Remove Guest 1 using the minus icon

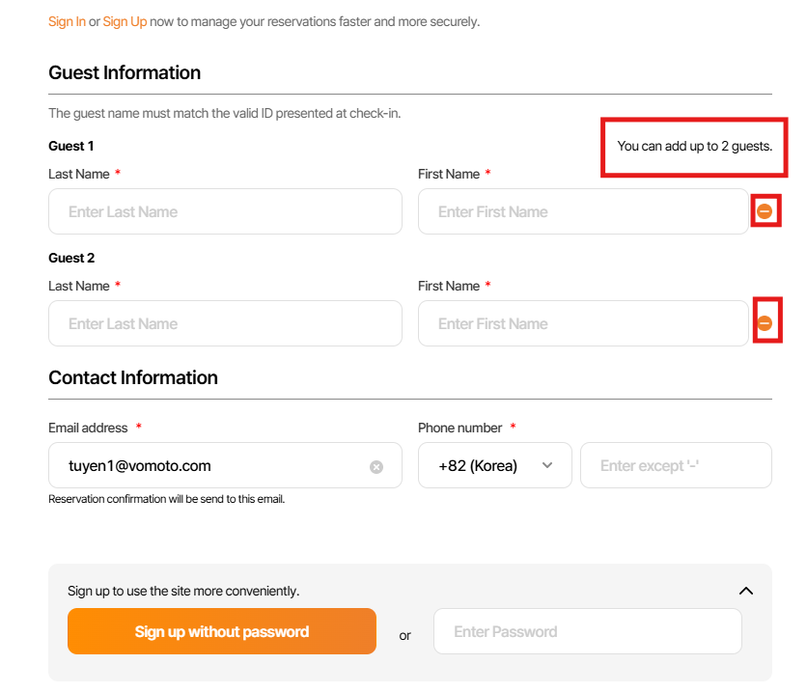(765, 211)
